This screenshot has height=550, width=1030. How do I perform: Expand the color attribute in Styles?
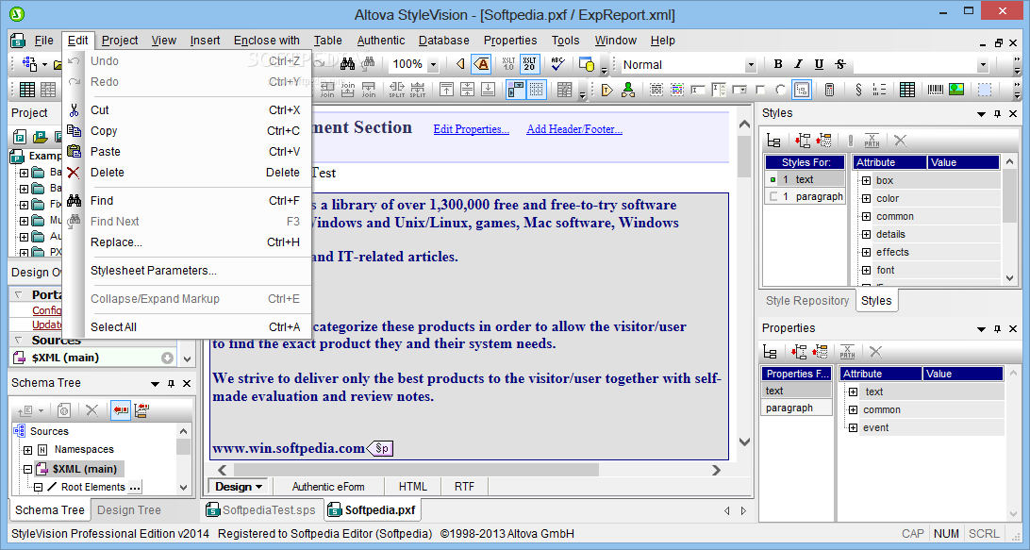pyautogui.click(x=866, y=198)
